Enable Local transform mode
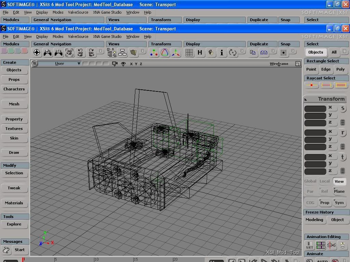This screenshot has width=350, height=262. [x=325, y=181]
